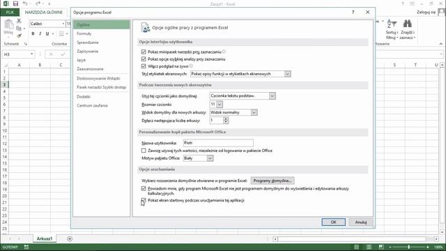Click the Redo arrow icon
This screenshot has height=251, width=446.
(x=38, y=3)
